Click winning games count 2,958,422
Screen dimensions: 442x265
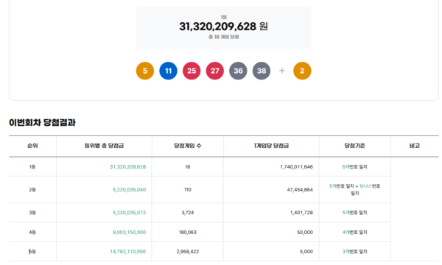click(x=188, y=252)
